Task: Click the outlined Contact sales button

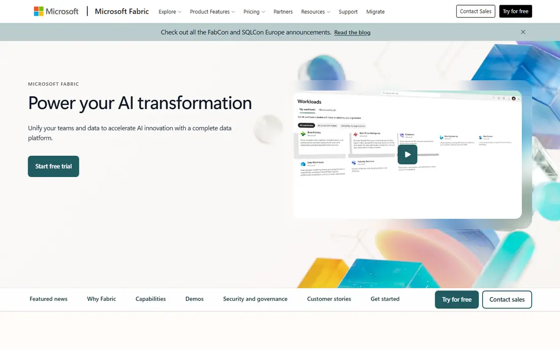Action: click(507, 299)
